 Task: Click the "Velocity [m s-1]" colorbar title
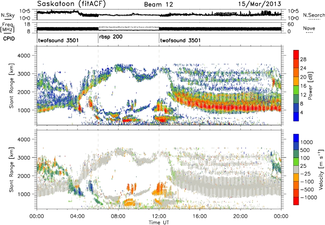pos(321,169)
